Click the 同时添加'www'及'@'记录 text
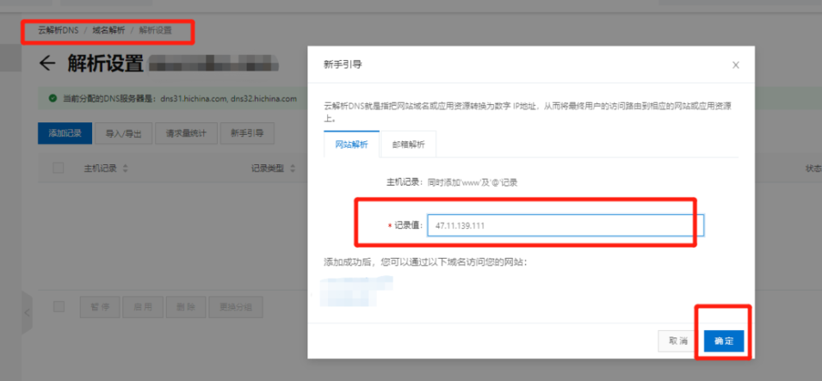822x381 pixels. pyautogui.click(x=473, y=182)
